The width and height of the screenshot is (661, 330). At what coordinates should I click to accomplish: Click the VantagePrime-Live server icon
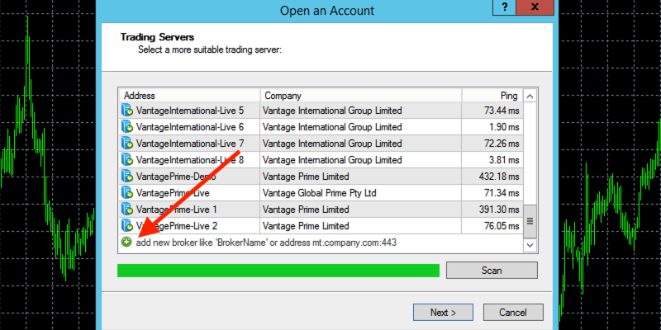tap(127, 193)
